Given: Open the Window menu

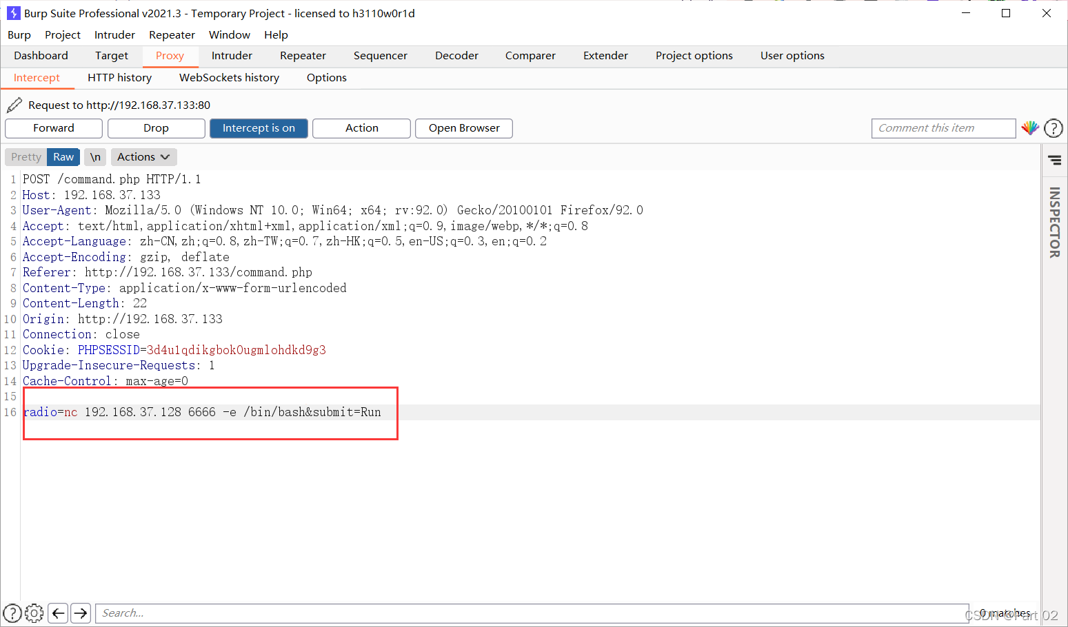Looking at the screenshot, I should 230,35.
